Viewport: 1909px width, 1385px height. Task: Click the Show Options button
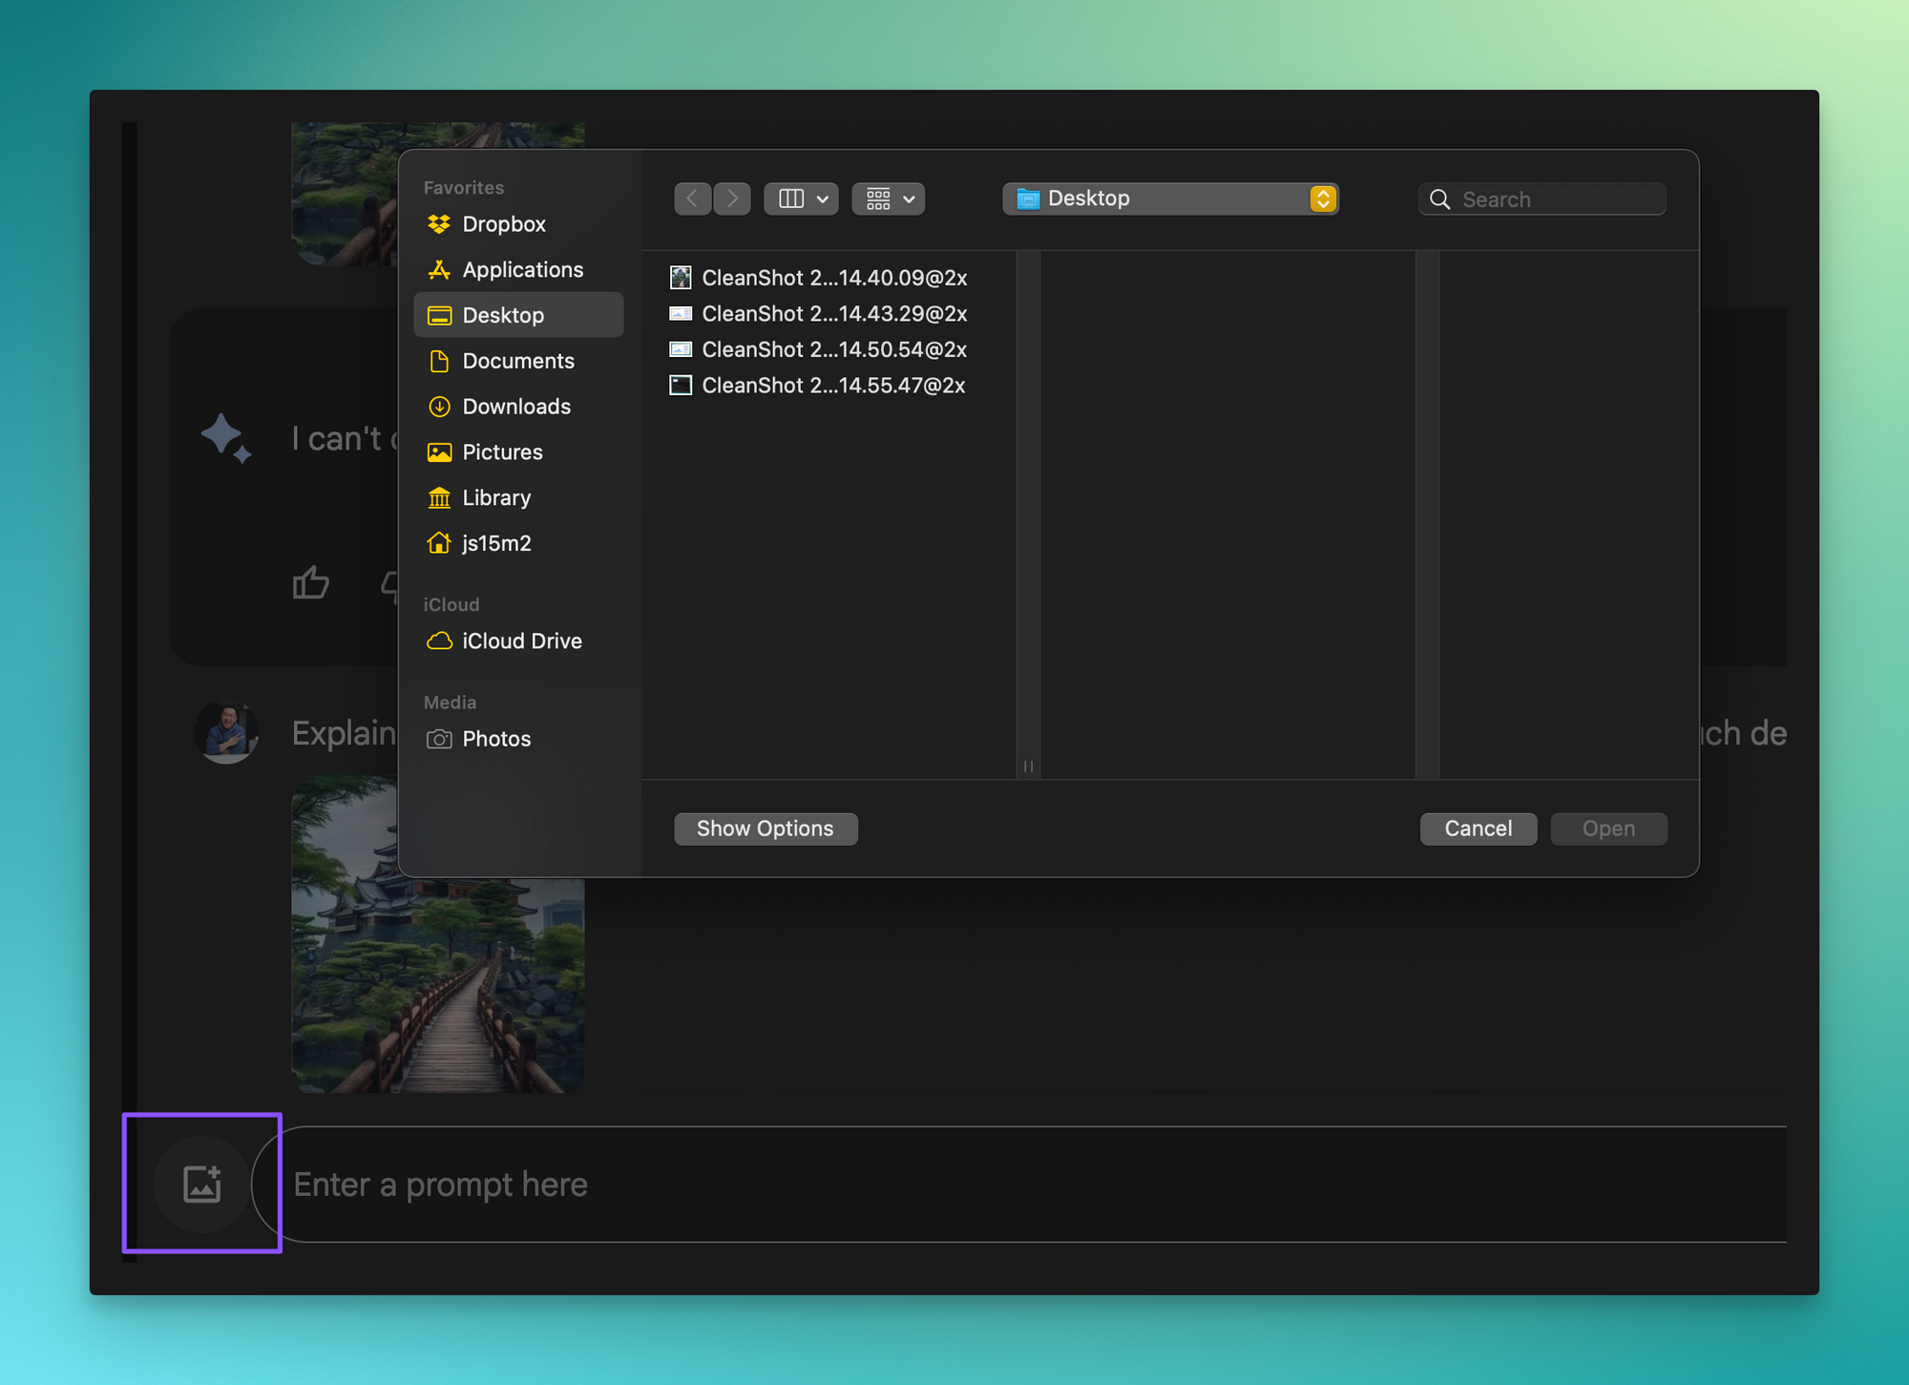click(x=765, y=829)
